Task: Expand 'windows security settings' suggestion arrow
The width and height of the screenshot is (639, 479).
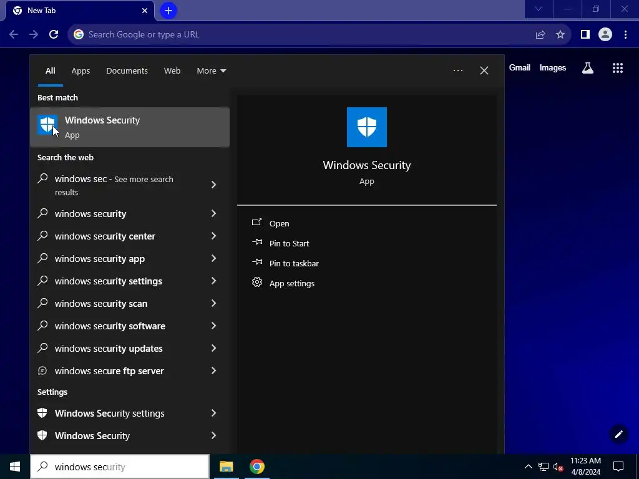Action: (x=214, y=281)
